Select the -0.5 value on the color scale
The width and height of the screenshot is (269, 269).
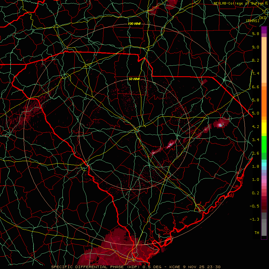tap(254, 206)
